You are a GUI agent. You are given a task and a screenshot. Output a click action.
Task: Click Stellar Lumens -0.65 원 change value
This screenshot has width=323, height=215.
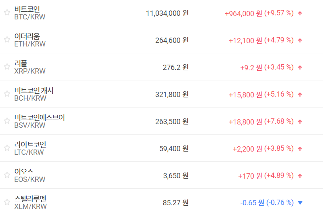(252, 202)
